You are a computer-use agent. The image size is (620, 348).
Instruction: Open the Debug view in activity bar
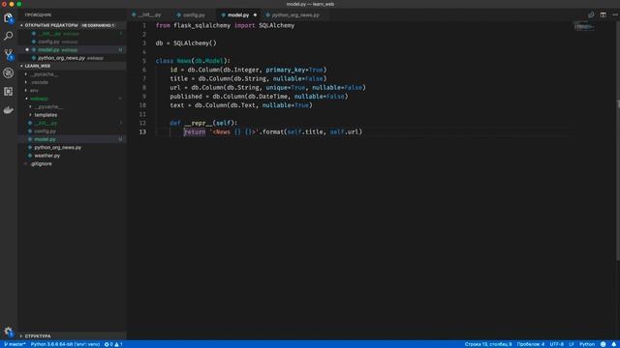click(9, 72)
